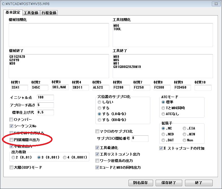Select ATCなし mode
The image size is (222, 189).
163,114
